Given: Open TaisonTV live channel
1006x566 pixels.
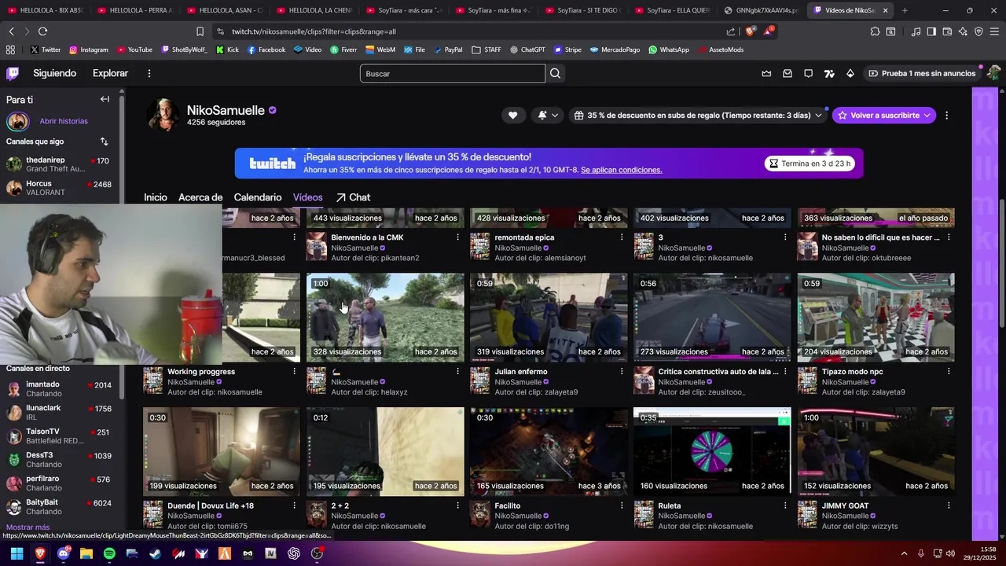Looking at the screenshot, I should (59, 436).
